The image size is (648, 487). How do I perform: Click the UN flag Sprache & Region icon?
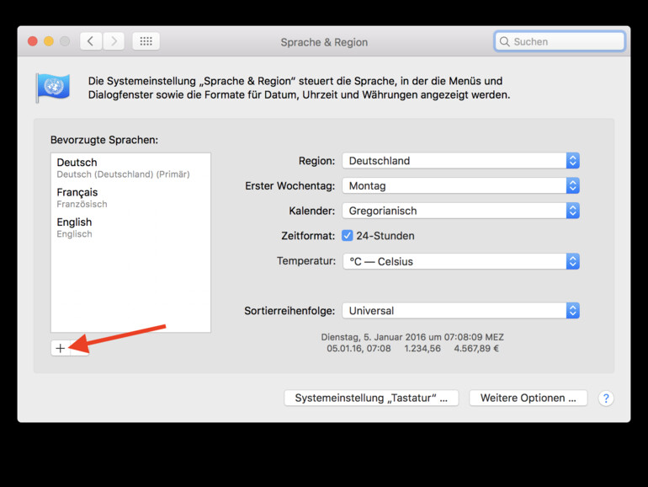click(52, 88)
